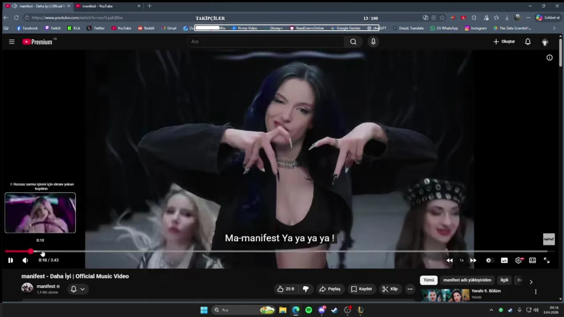Open Twitch bookmark

pos(53,28)
